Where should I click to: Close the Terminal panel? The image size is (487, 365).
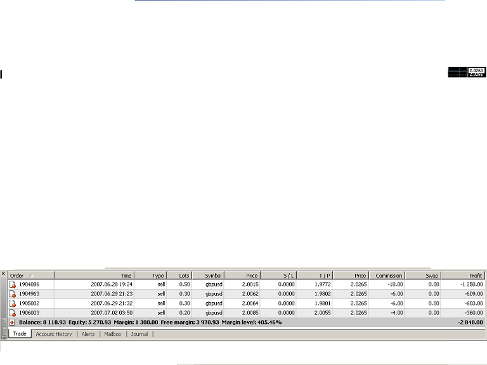[x=3, y=274]
